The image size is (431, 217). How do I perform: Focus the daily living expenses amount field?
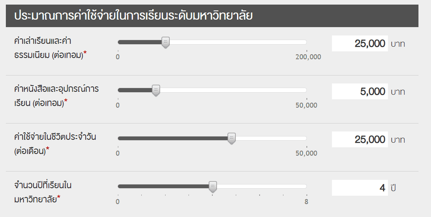coord(360,139)
